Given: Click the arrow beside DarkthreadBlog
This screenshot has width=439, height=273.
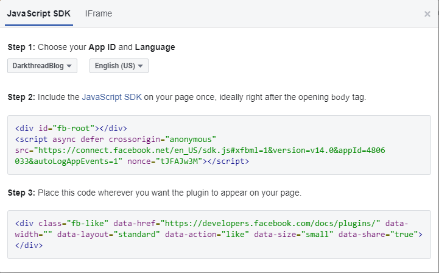Looking at the screenshot, I should click(69, 66).
